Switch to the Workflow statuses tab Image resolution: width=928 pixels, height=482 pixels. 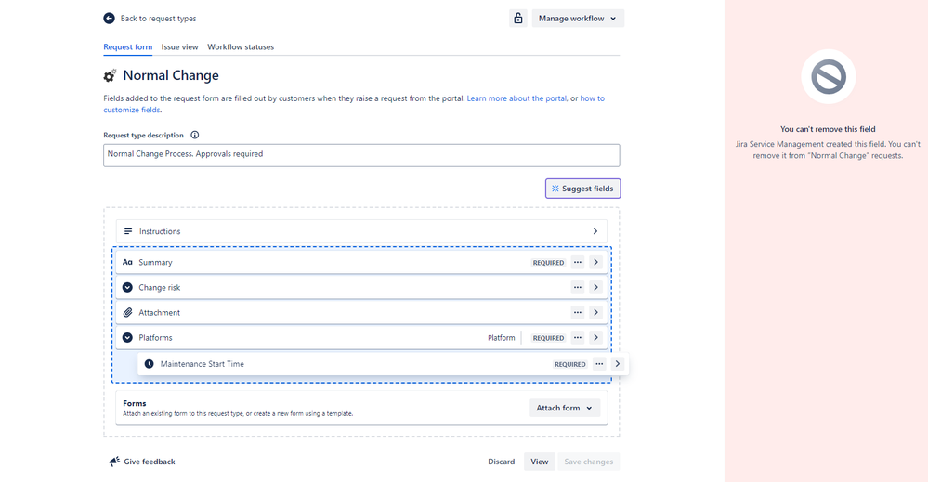point(241,46)
